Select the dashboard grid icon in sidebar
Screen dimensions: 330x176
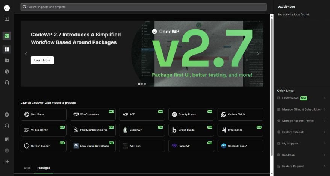(7, 49)
